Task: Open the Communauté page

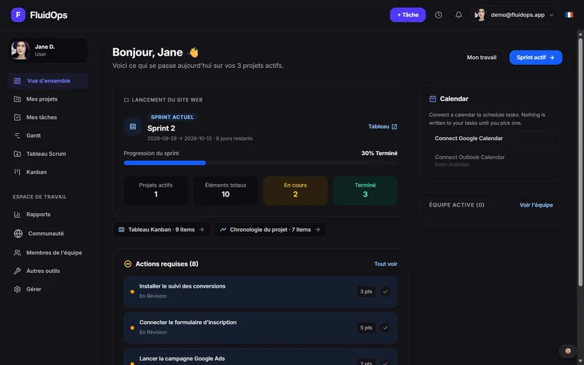Action: click(x=48, y=234)
